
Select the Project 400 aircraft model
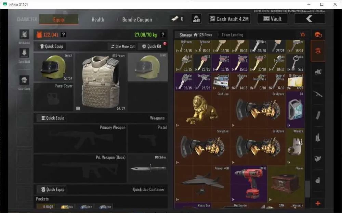click(x=202, y=184)
